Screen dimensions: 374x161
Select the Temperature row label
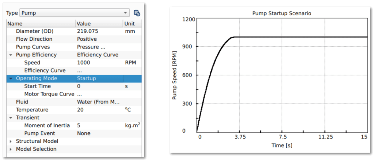point(32,110)
